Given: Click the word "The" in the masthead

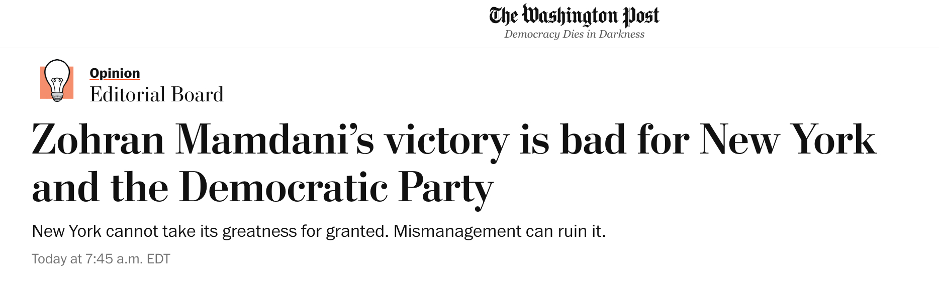Looking at the screenshot, I should pos(503,16).
